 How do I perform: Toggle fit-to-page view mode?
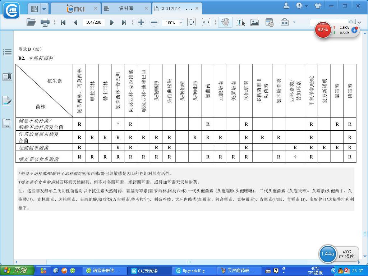191,22
